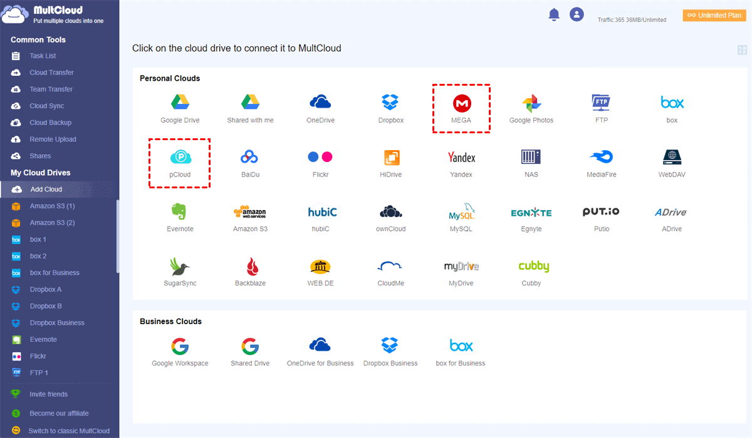Click Invite friends link
Screen dimensions: 752x438
(48, 394)
